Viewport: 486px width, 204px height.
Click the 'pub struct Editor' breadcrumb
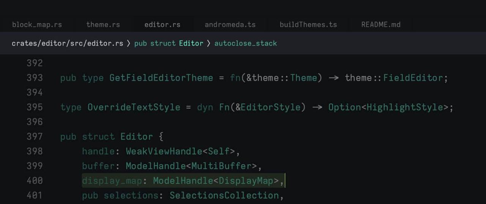point(169,43)
